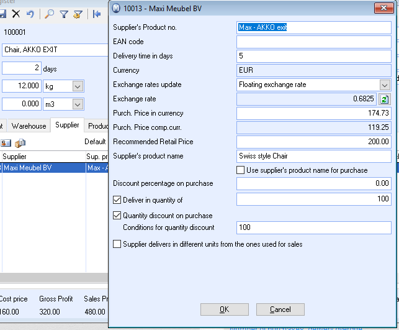This screenshot has height=330, width=399.
Task: Click Purch. Price in currency field
Action: click(x=314, y=113)
